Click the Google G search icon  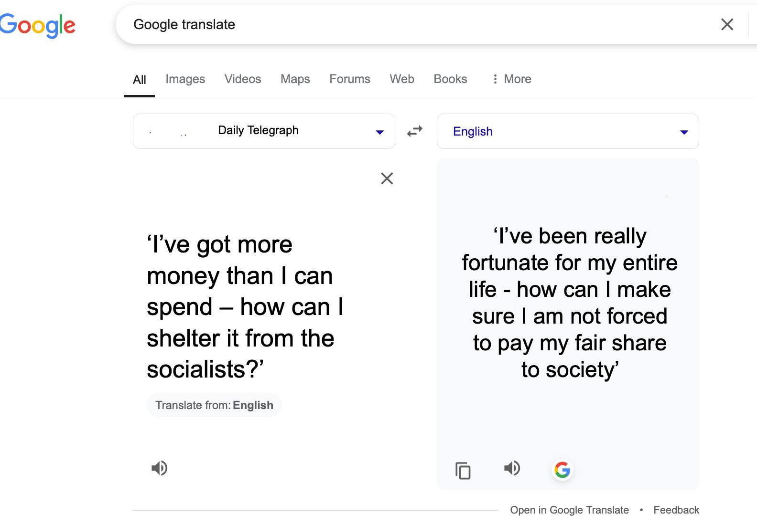pos(562,470)
